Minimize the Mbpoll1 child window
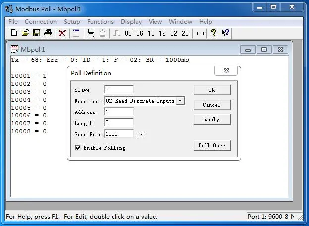Viewport: 309px width, 226px height. 248,49
